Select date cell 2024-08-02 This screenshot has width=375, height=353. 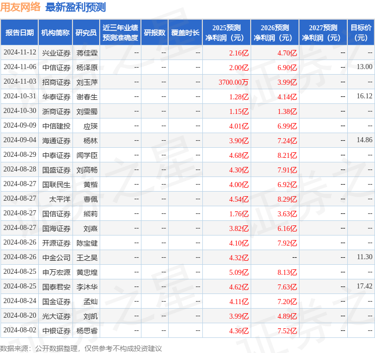point(20,330)
